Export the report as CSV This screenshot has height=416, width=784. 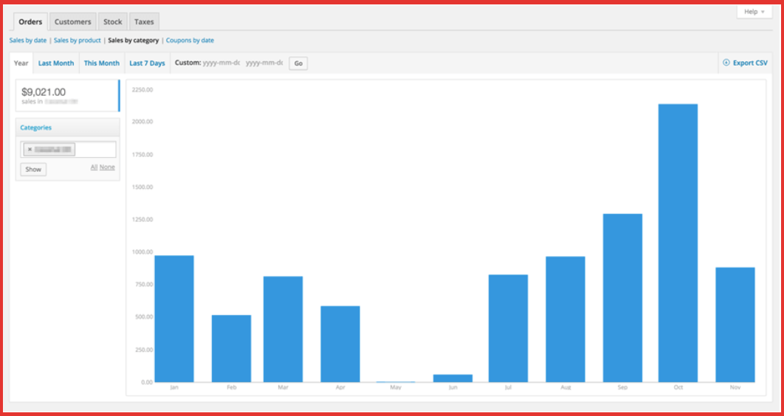pos(745,63)
